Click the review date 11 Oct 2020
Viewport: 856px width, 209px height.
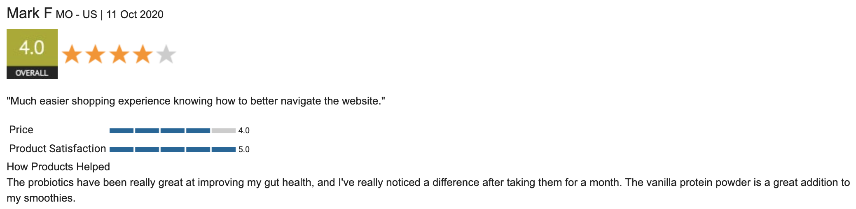coord(135,15)
